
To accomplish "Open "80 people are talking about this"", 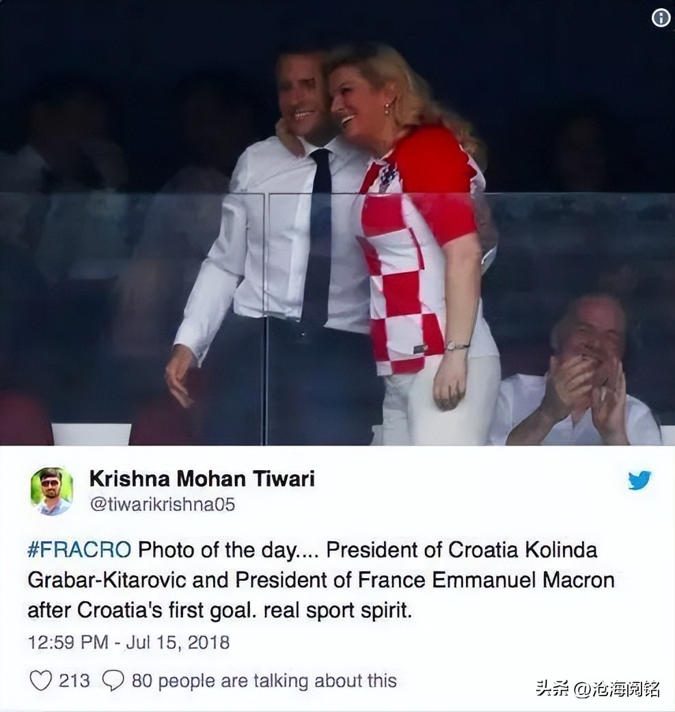I will [x=264, y=681].
